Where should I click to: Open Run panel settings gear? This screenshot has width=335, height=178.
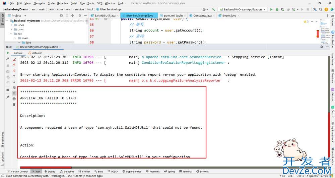tap(322, 47)
